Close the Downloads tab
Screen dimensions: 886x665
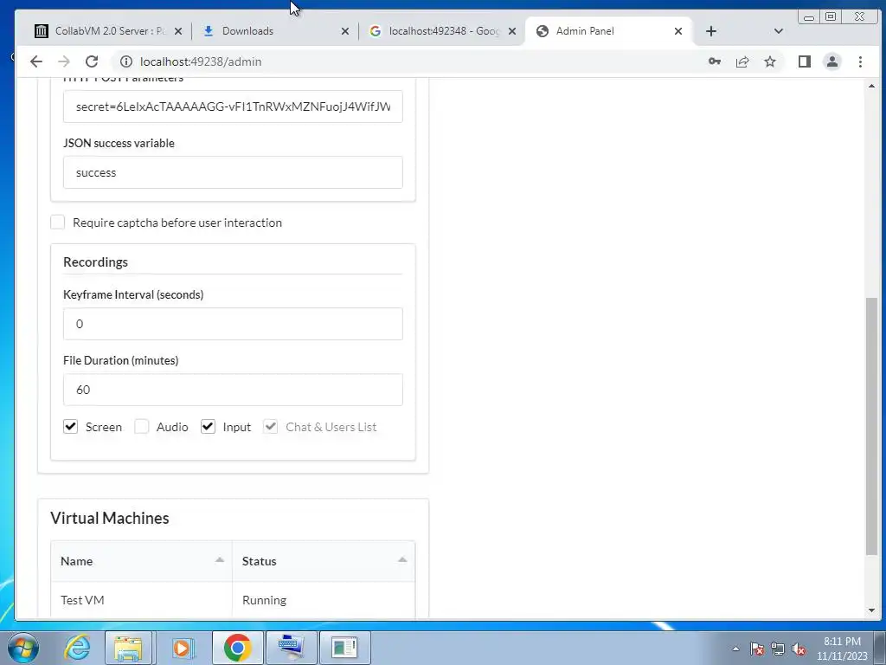click(344, 32)
